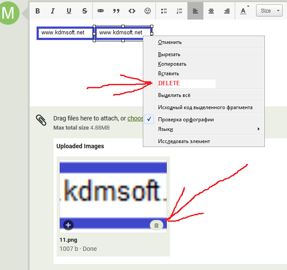Insert 11.png using the plus button
287x270 pixels.
(x=68, y=225)
